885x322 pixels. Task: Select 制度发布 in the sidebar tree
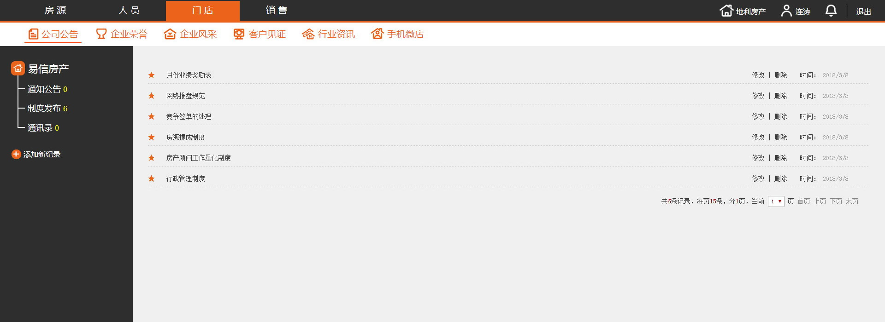tap(44, 109)
